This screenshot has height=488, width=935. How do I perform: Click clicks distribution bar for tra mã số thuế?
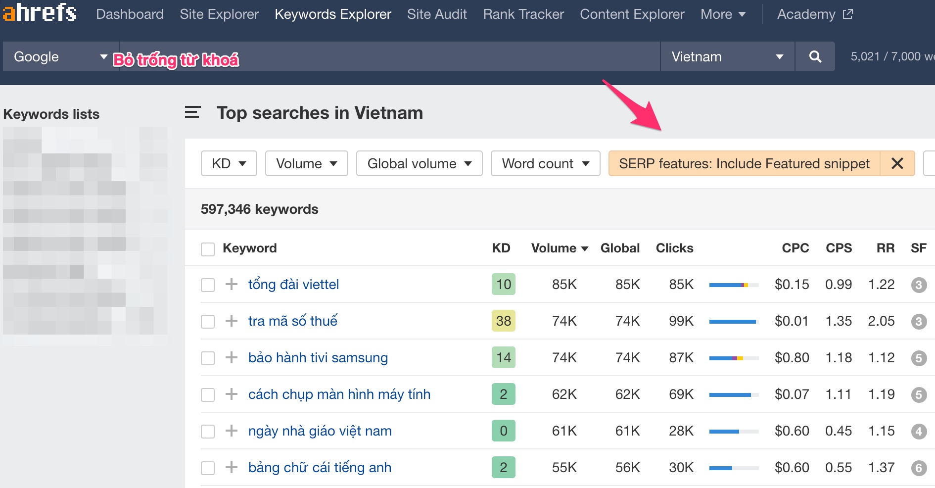[x=734, y=322]
